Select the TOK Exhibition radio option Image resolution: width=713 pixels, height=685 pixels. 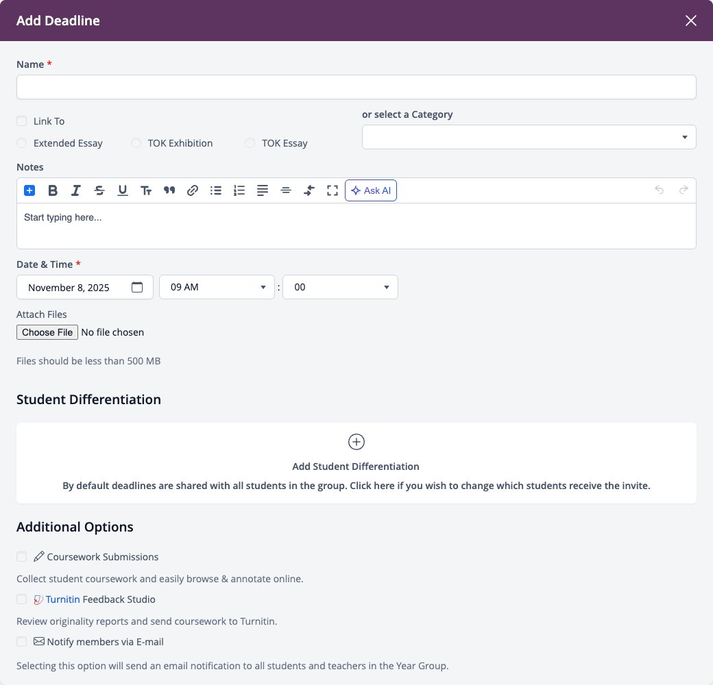click(136, 142)
